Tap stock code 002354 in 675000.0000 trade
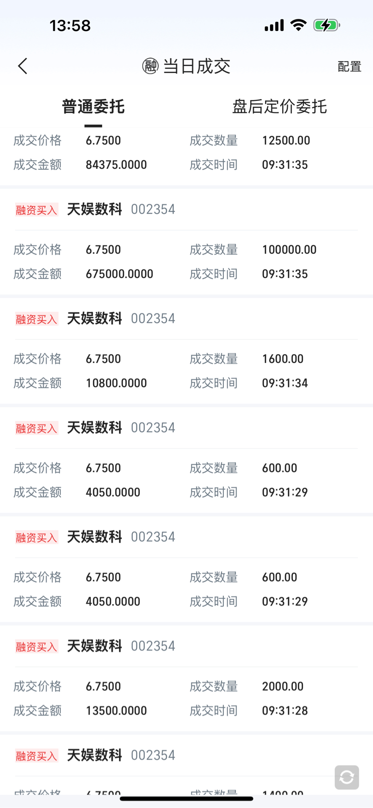The height and width of the screenshot is (808, 373). [x=153, y=210]
